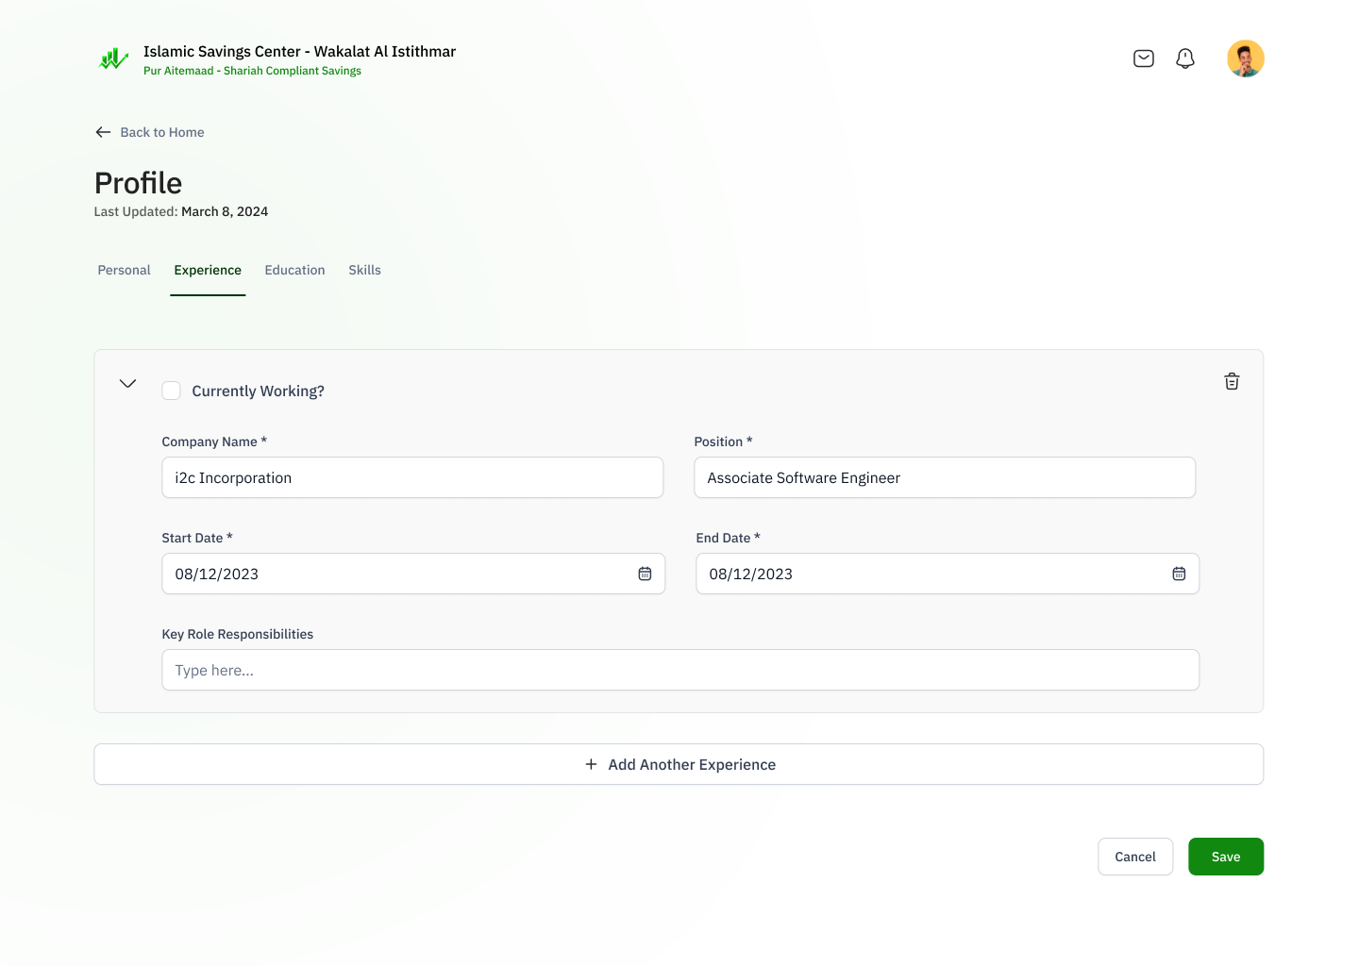The image size is (1359, 966).
Task: Collapse the experience card chevron
Action: coord(127,383)
